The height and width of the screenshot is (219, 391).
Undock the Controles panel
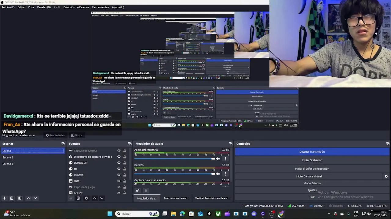point(388,144)
